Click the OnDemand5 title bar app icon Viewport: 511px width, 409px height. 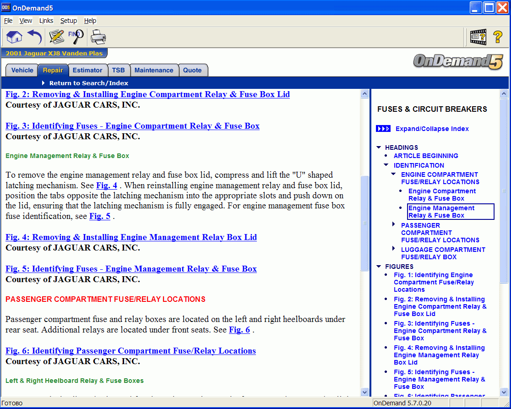click(6, 7)
